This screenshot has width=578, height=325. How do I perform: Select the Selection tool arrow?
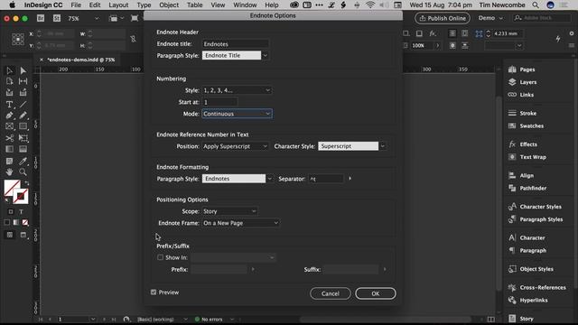[x=10, y=70]
